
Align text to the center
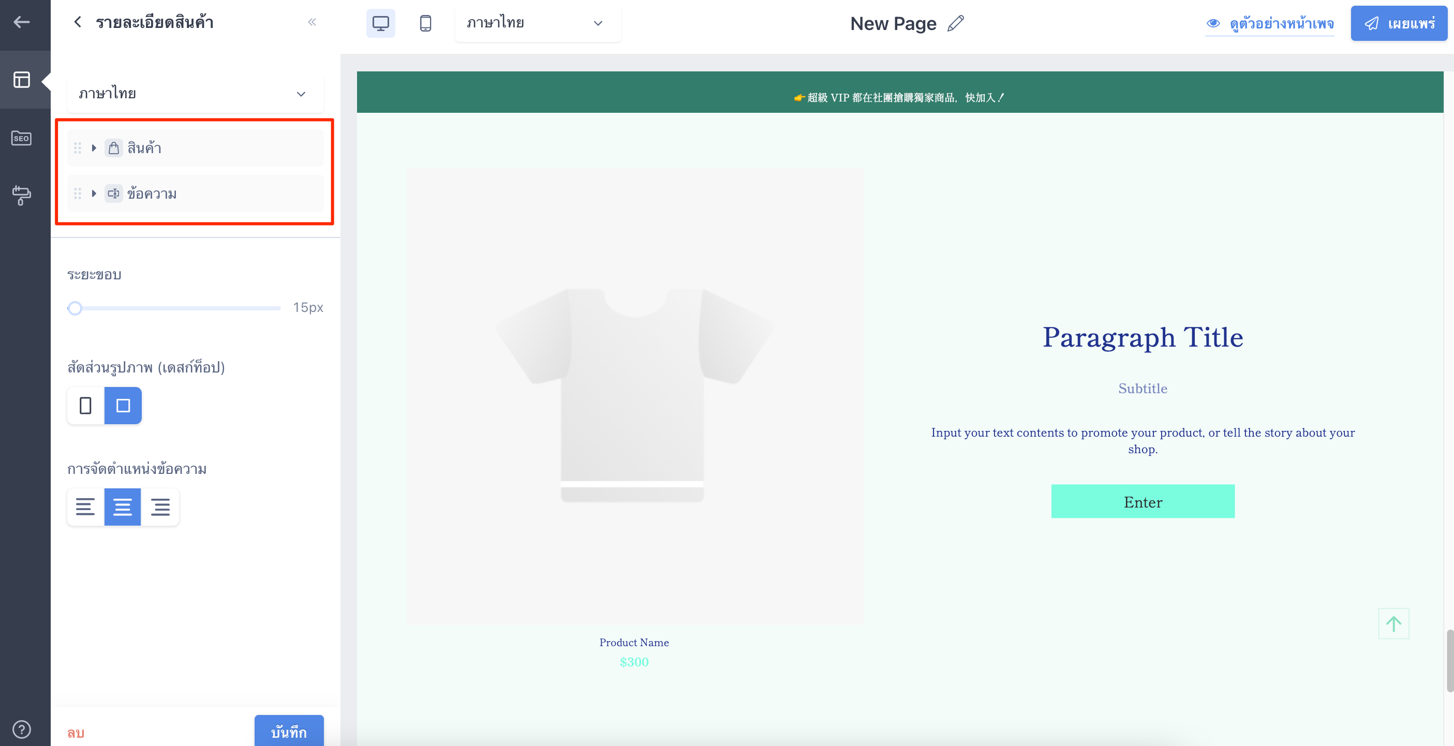[123, 507]
